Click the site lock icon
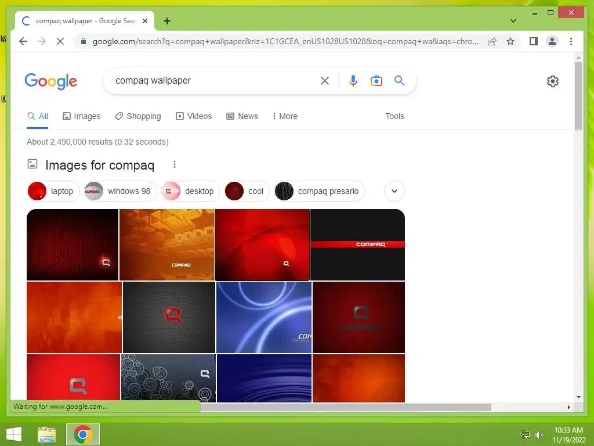 (84, 41)
